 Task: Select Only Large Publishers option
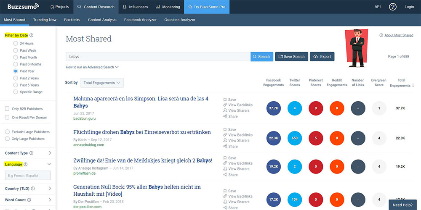click(x=7, y=139)
